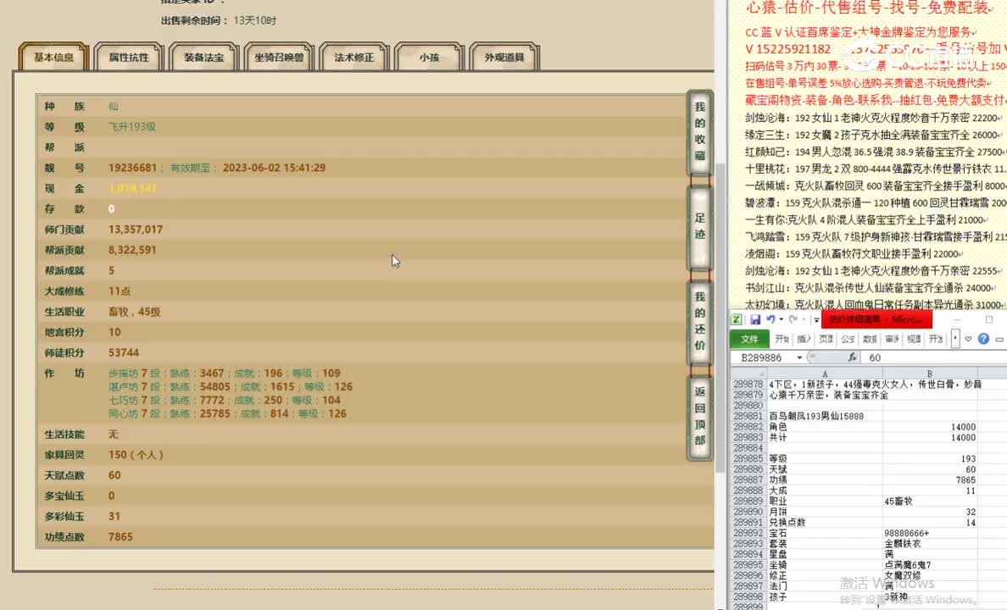The height and width of the screenshot is (610, 1007).
Task: Open the Name Box dropdown showing B289886
Action: 799,357
